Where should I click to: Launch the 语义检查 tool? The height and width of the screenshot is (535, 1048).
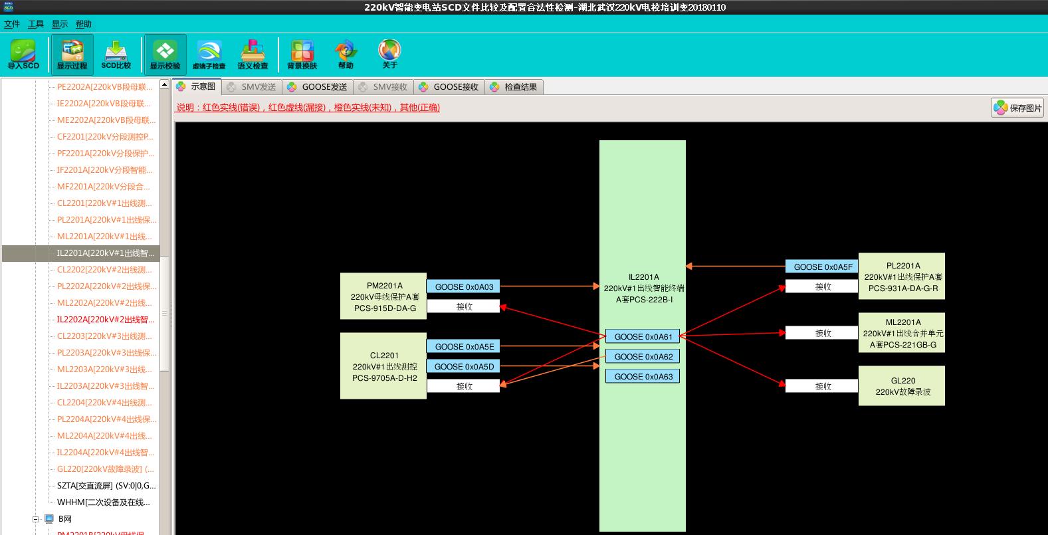coord(253,54)
